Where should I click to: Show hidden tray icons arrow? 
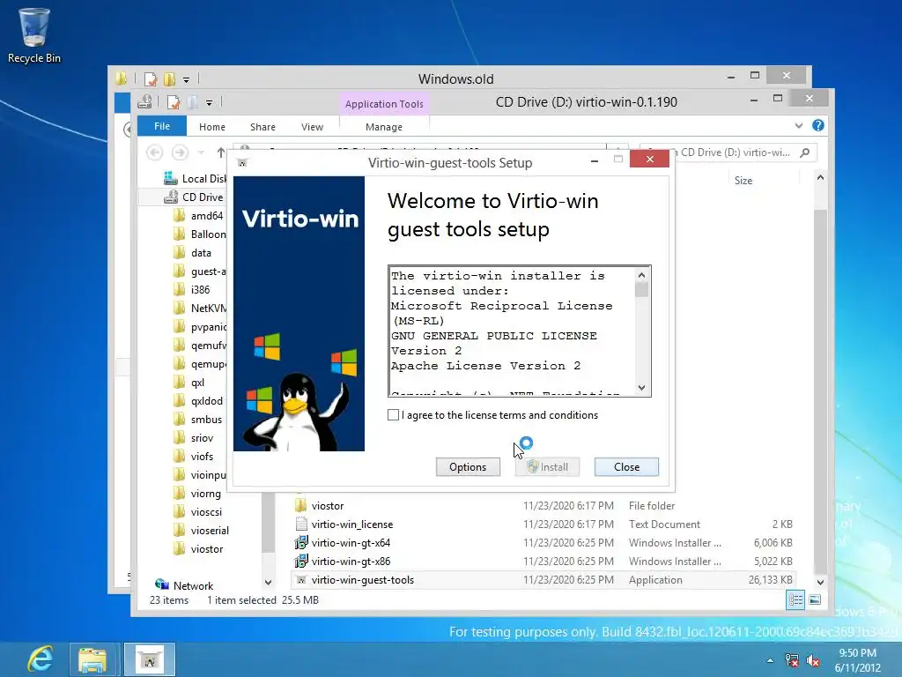[x=770, y=660]
